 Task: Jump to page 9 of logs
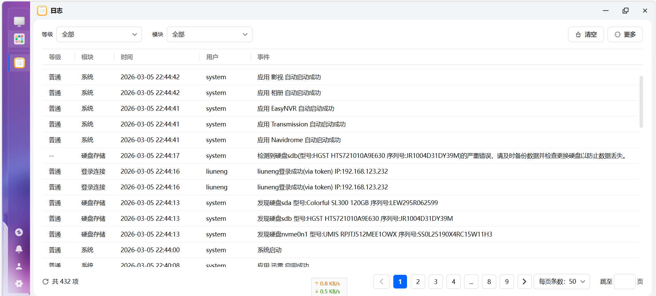[507, 282]
